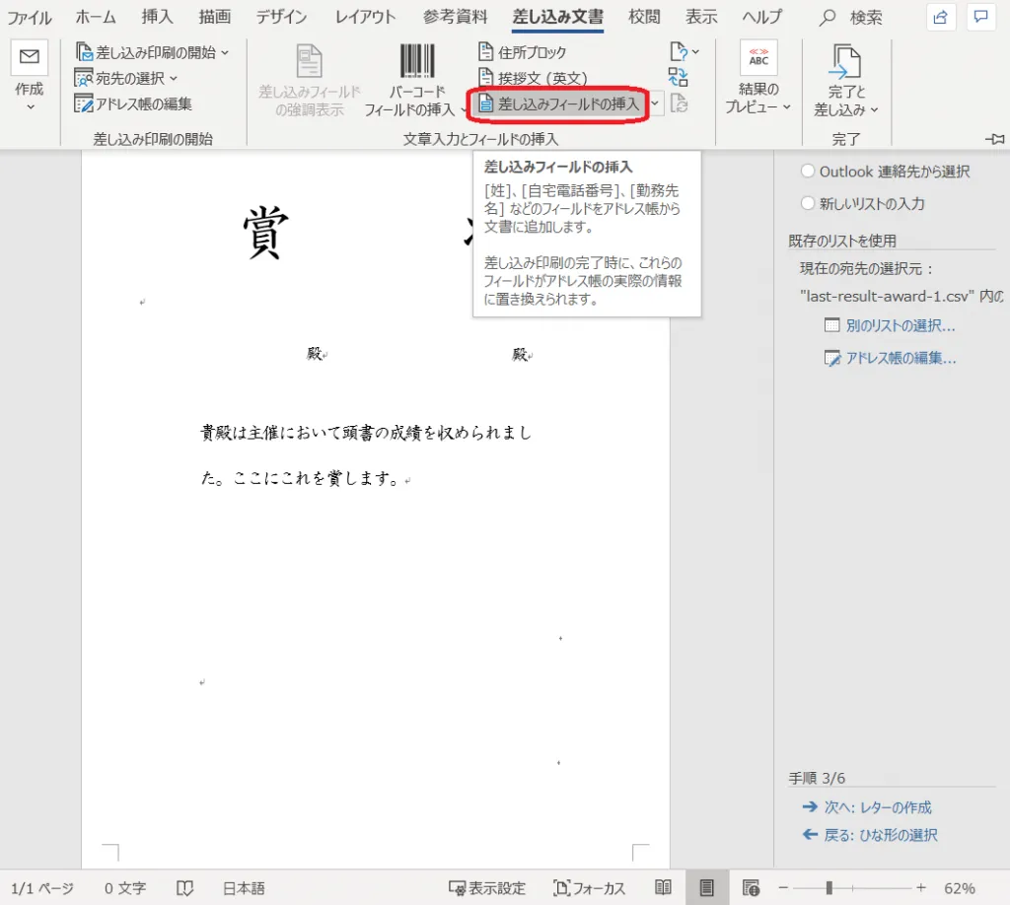Switch to the 校閲 tab
This screenshot has height=905, width=1010.
click(x=644, y=17)
